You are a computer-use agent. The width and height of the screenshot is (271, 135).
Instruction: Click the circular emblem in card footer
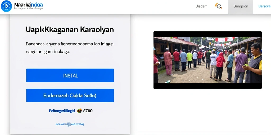(x=69, y=124)
